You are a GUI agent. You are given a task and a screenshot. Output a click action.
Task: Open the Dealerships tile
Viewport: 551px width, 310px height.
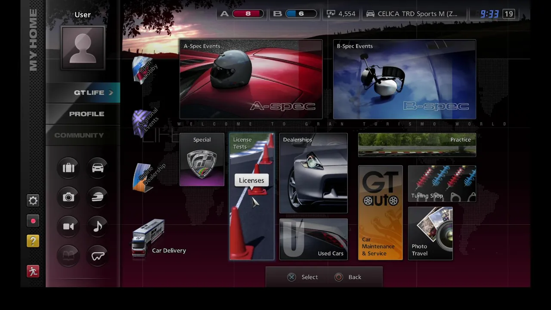pos(313,173)
